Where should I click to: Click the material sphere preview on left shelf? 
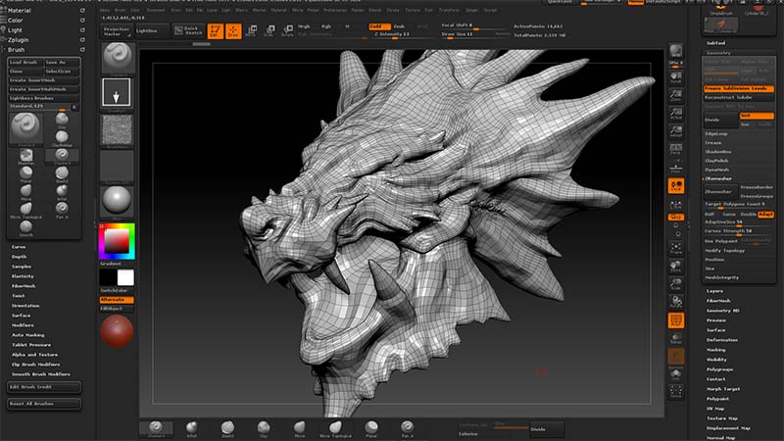[x=116, y=200]
